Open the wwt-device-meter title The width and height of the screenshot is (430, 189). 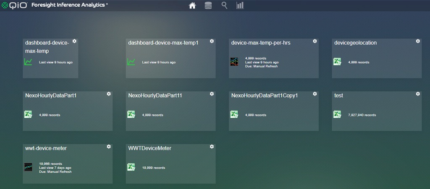click(46, 148)
